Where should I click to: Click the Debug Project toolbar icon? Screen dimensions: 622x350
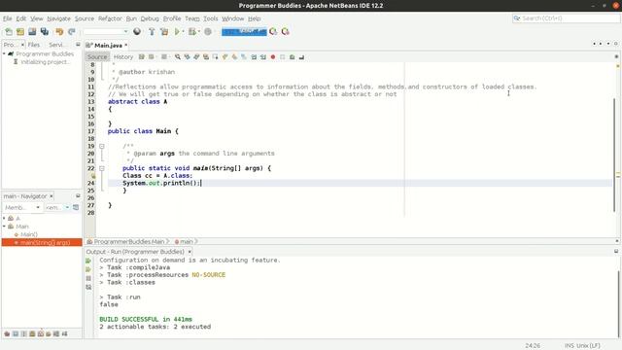[x=192, y=32]
